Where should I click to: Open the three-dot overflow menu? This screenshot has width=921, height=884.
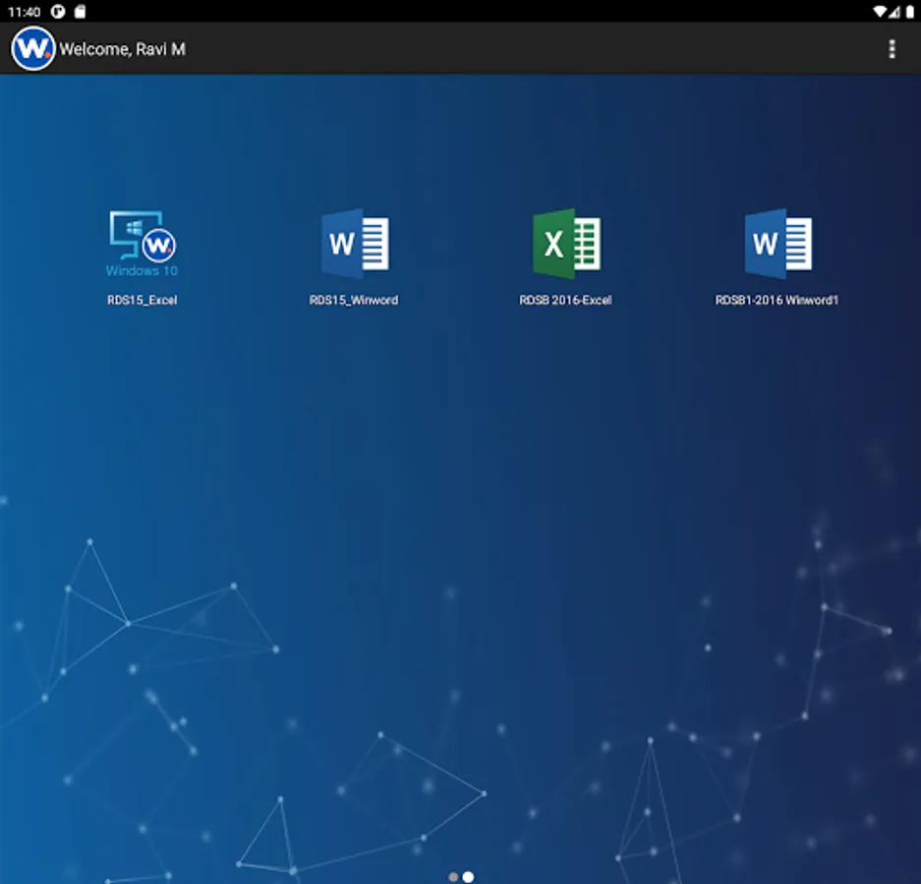(x=892, y=49)
